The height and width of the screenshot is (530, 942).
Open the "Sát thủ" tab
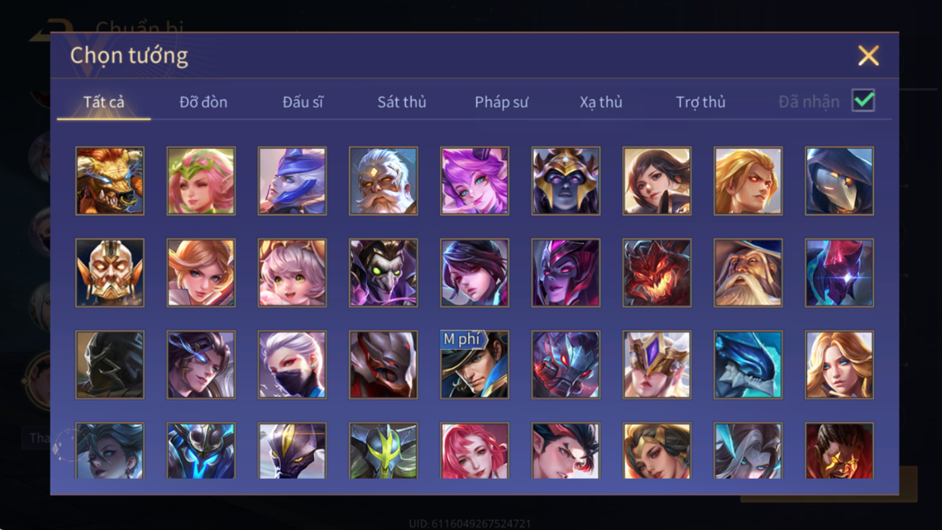(x=401, y=102)
